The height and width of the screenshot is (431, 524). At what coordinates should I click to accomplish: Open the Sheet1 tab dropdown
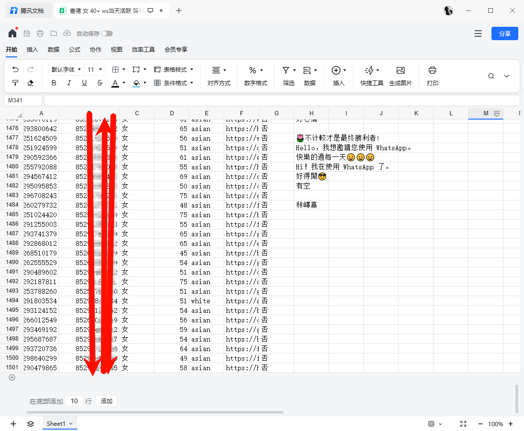70,424
